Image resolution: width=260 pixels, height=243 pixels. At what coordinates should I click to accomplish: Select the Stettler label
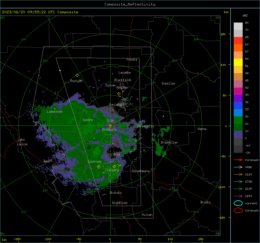168,84
